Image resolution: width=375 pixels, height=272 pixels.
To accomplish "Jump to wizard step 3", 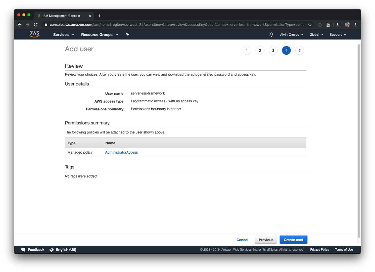I will click(x=273, y=51).
